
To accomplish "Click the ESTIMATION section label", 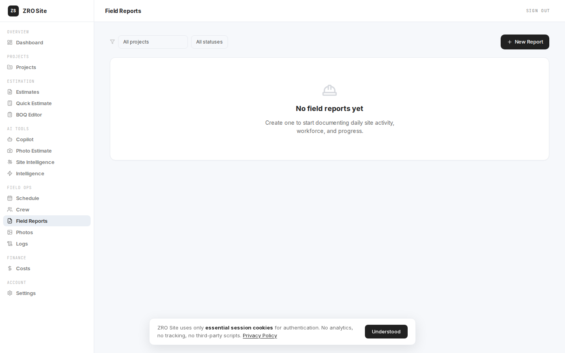I will (x=21, y=81).
